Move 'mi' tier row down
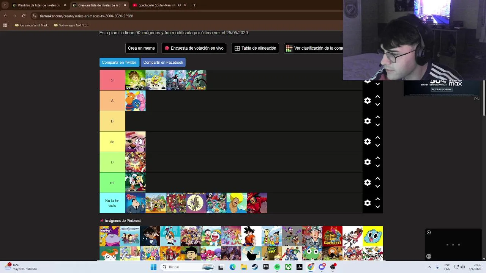This screenshot has width=486, height=273. click(377, 186)
